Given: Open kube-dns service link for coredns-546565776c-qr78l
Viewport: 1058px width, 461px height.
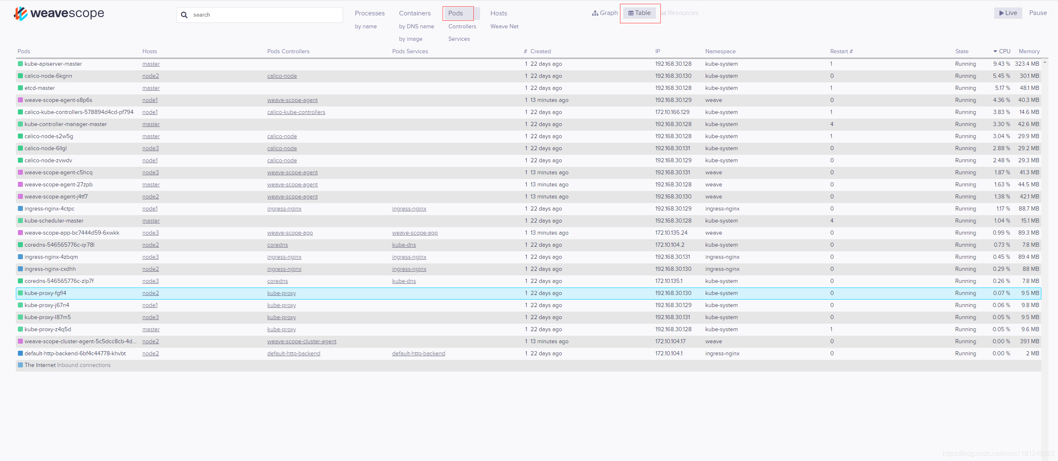Looking at the screenshot, I should tap(404, 245).
